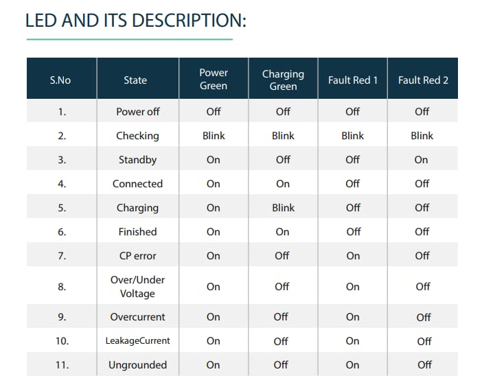Click the 'State' column header
The height and width of the screenshot is (387, 482).
pos(135,80)
